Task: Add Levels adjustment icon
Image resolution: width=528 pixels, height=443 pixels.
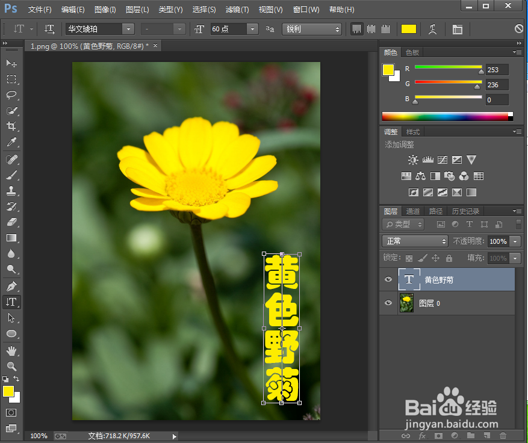Action: tap(427, 160)
